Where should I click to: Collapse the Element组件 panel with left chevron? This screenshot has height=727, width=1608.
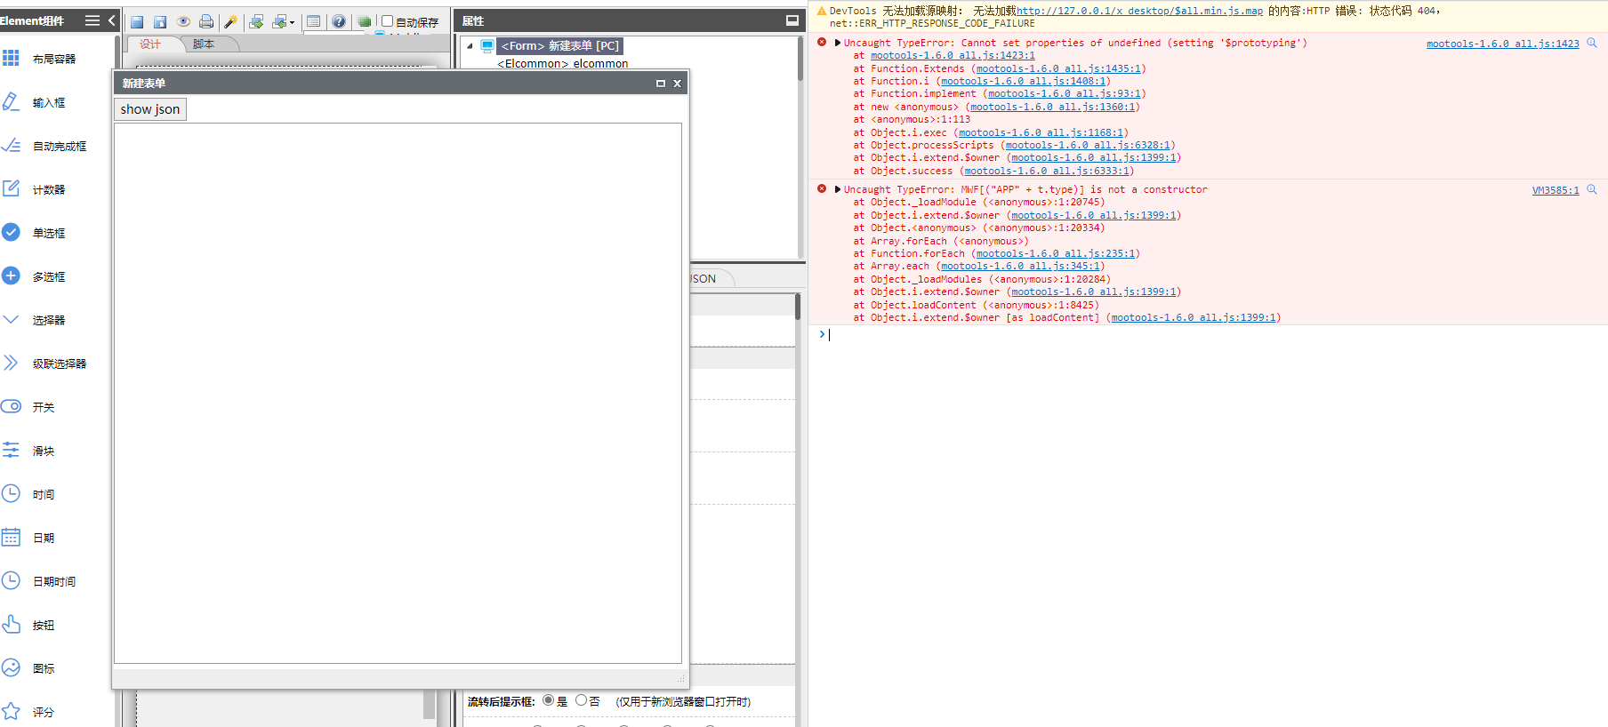click(x=111, y=20)
